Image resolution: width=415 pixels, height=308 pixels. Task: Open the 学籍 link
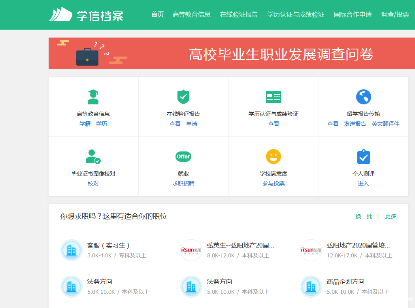(x=85, y=124)
